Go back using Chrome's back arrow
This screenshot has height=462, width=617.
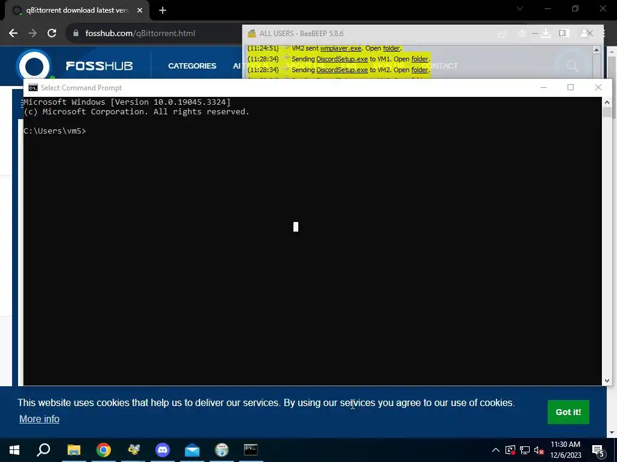[x=13, y=33]
